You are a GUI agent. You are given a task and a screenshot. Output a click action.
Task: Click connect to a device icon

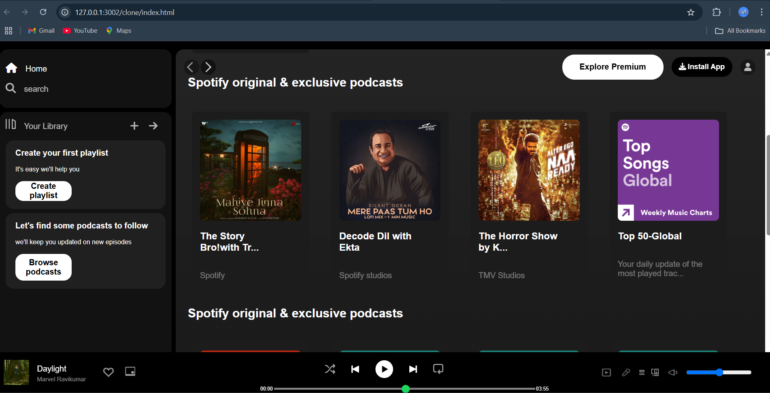coord(655,372)
